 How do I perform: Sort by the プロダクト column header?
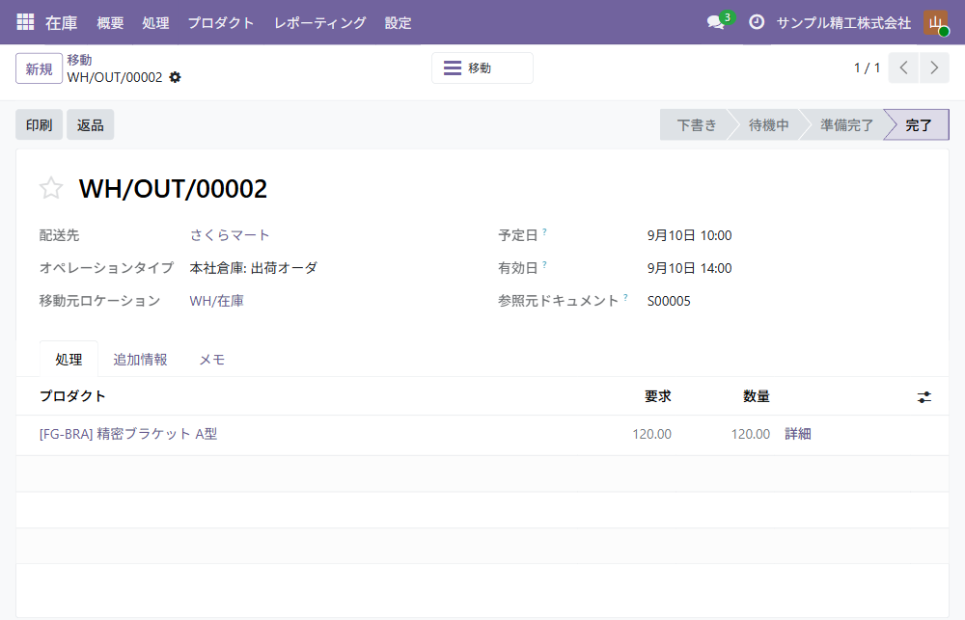(x=72, y=396)
